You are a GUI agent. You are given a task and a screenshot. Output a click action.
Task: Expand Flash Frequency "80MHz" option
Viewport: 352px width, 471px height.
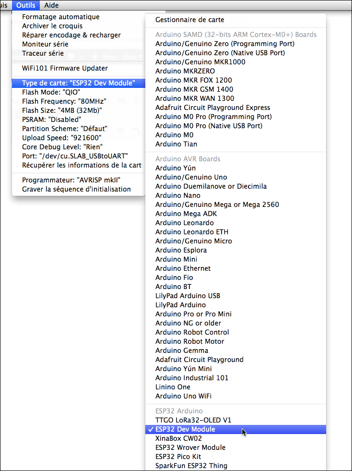tap(78, 101)
